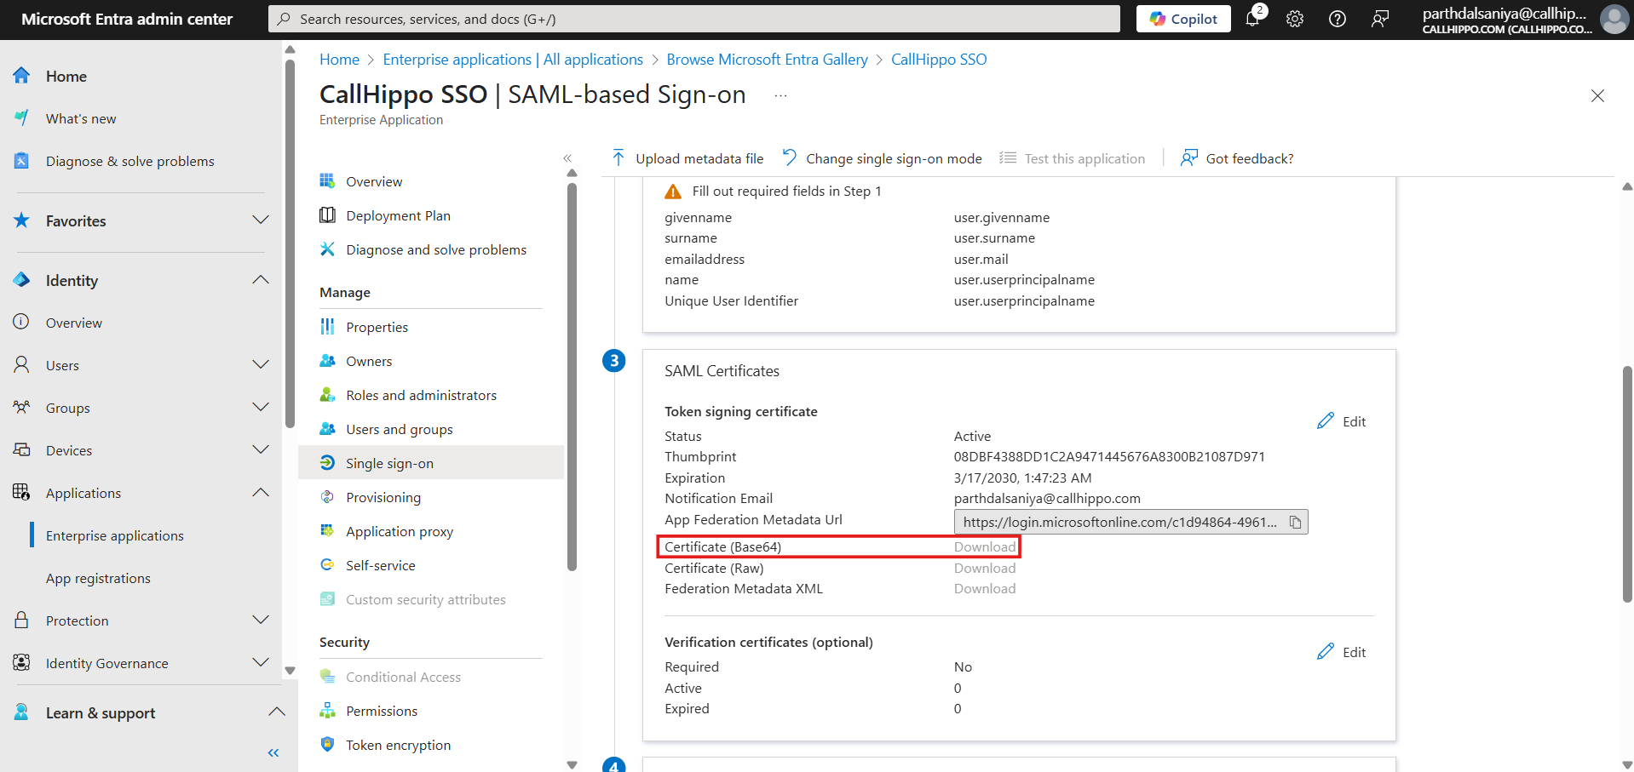1634x772 pixels.
Task: Download Certificate (Raw)
Action: point(985,569)
